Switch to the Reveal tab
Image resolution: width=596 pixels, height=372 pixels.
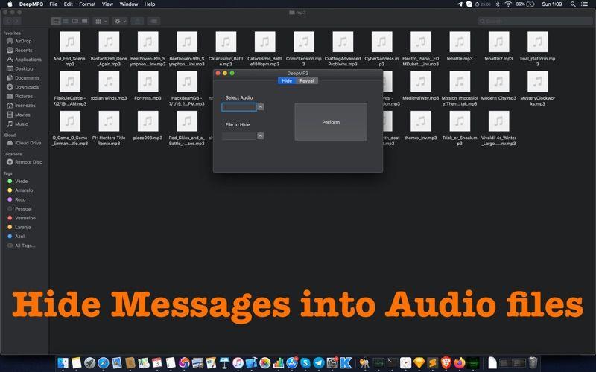(306, 80)
